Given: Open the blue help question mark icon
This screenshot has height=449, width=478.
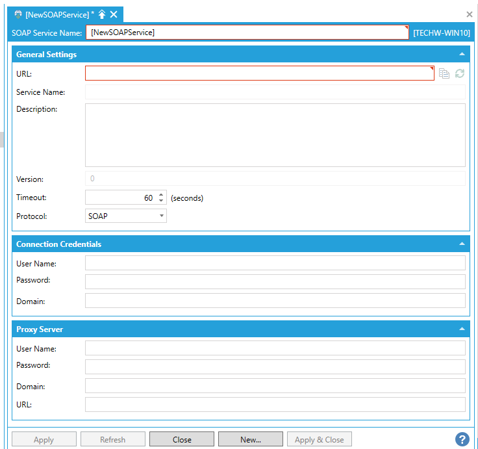Looking at the screenshot, I should tap(462, 439).
